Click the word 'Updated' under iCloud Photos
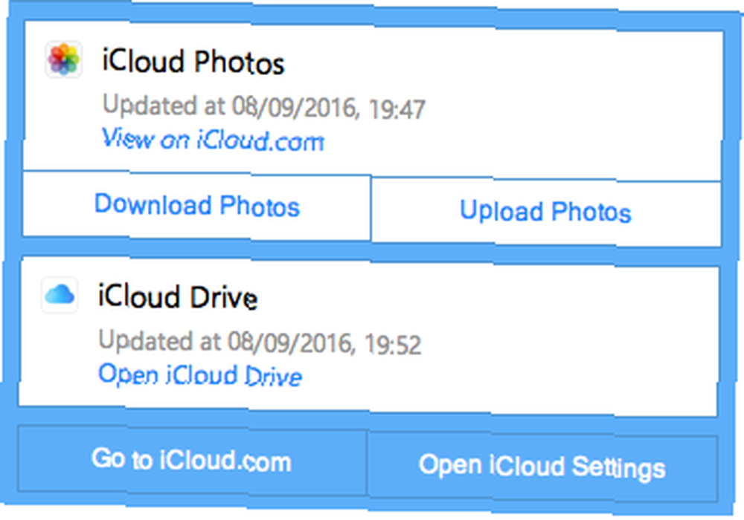Screen dimensions: 744x520 pyautogui.click(x=150, y=105)
